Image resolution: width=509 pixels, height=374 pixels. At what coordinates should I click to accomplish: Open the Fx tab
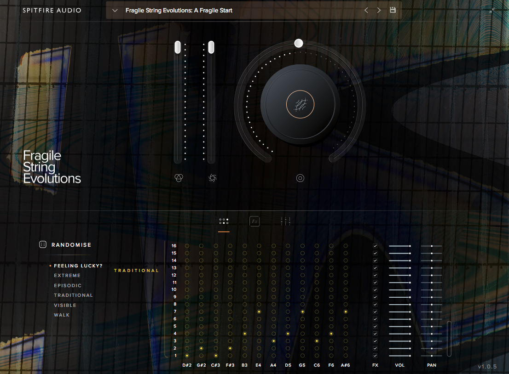[254, 221]
